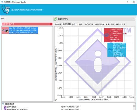
Task: Open the 性能对比速度 tab
Action: [x=120, y=24]
